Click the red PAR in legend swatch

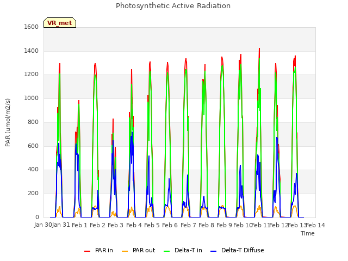pos(87,251)
